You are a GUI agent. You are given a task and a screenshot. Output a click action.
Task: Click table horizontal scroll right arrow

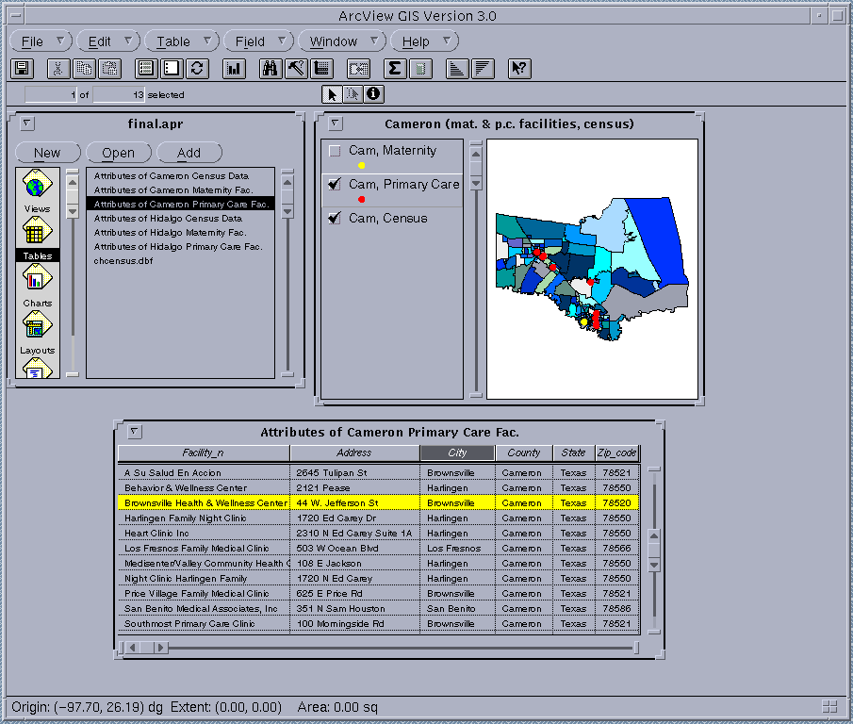[x=160, y=648]
